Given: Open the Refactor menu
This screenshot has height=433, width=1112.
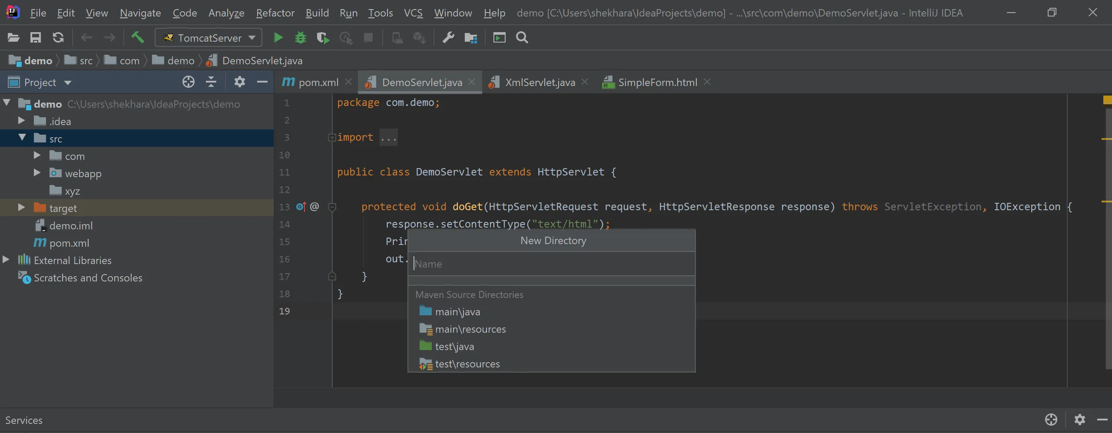Looking at the screenshot, I should 275,13.
